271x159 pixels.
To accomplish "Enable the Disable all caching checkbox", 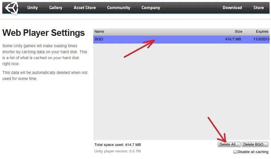I will coord(235,152).
